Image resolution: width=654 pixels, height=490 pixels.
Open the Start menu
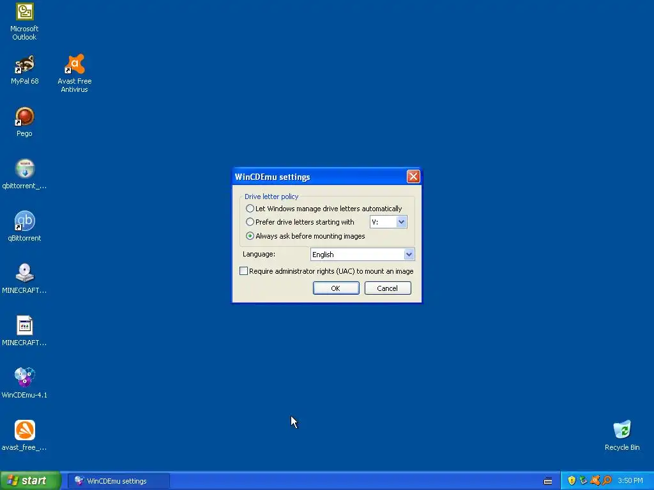click(x=31, y=480)
